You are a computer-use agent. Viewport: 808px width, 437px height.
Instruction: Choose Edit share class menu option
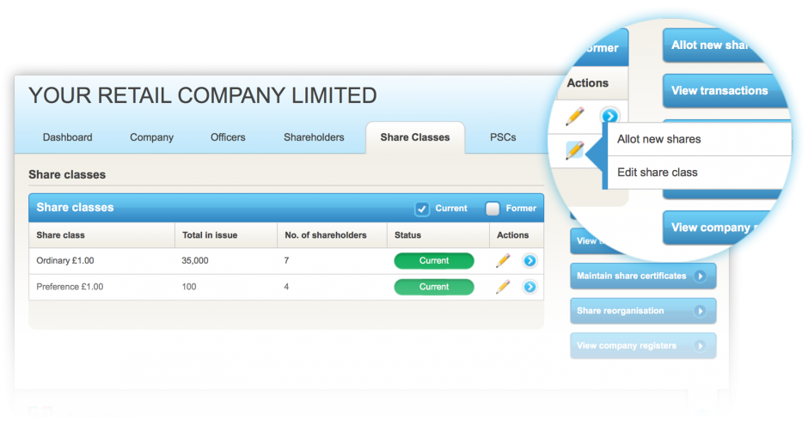click(658, 173)
